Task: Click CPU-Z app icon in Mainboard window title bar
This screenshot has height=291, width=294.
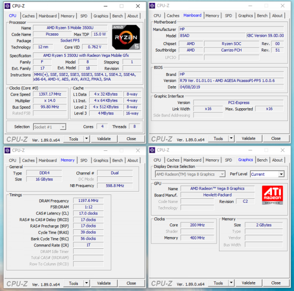Action: pos(152,6)
